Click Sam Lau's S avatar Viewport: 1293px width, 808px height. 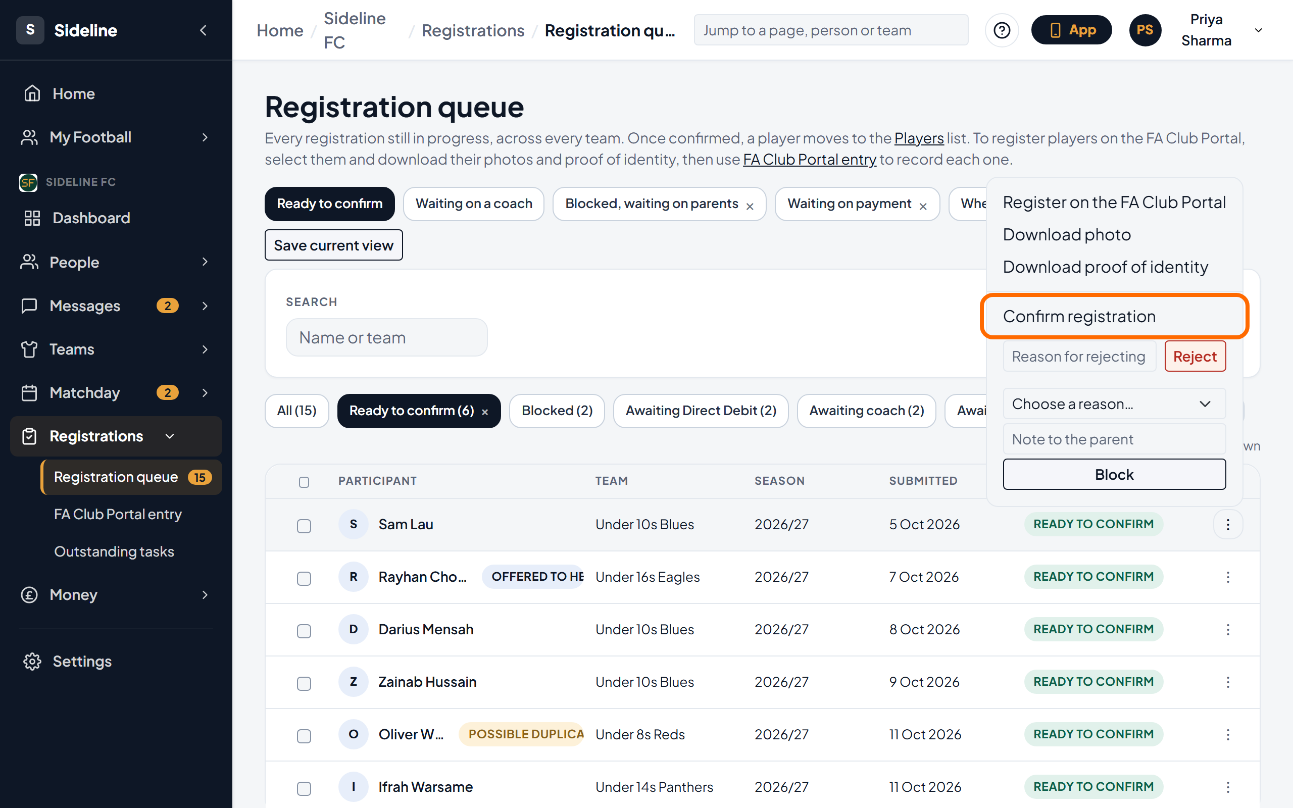click(x=353, y=524)
